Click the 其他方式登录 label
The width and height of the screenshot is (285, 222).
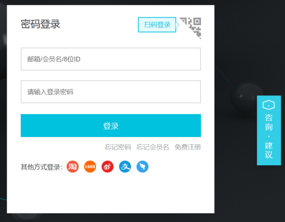pyautogui.click(x=41, y=167)
